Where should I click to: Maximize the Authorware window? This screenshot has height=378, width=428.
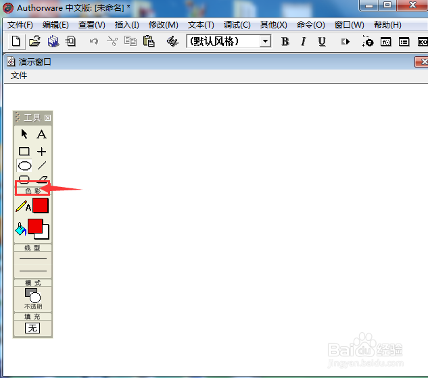point(387,5)
